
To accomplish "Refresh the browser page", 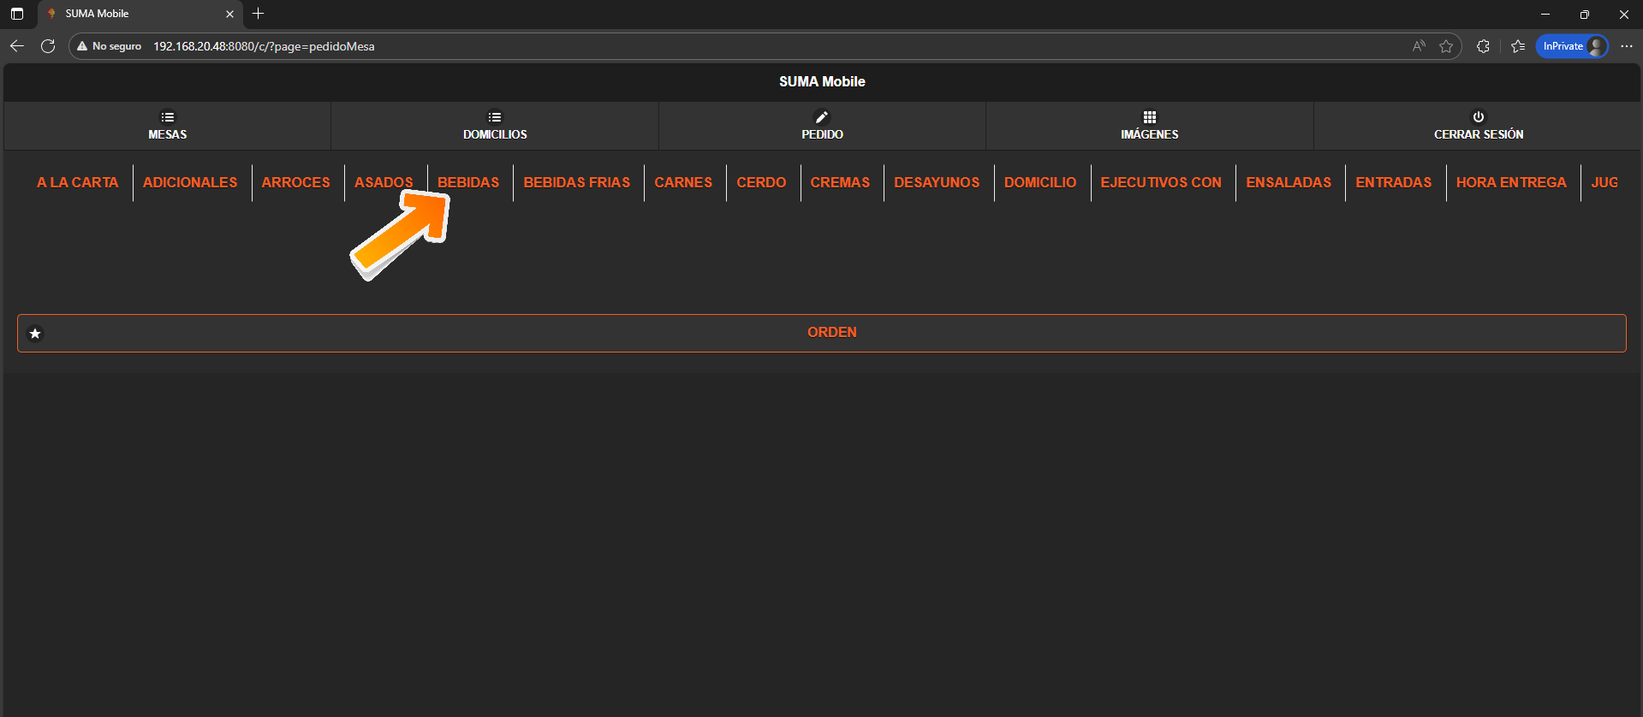I will tap(48, 46).
